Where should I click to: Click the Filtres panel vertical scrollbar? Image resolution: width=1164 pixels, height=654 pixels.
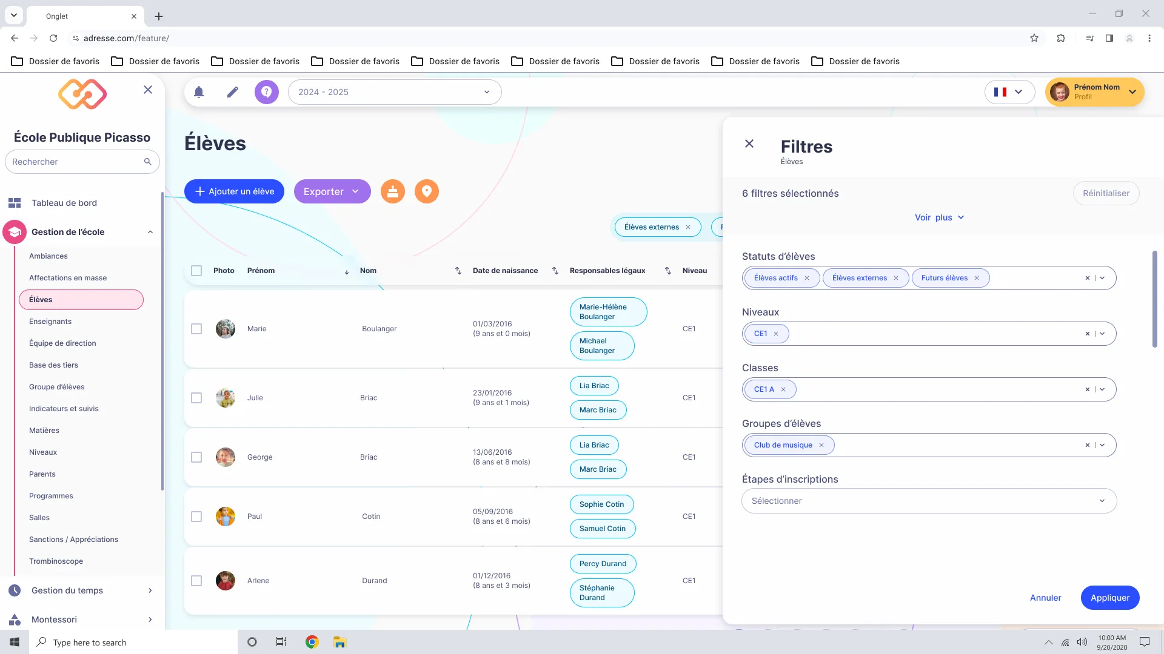pos(1155,299)
